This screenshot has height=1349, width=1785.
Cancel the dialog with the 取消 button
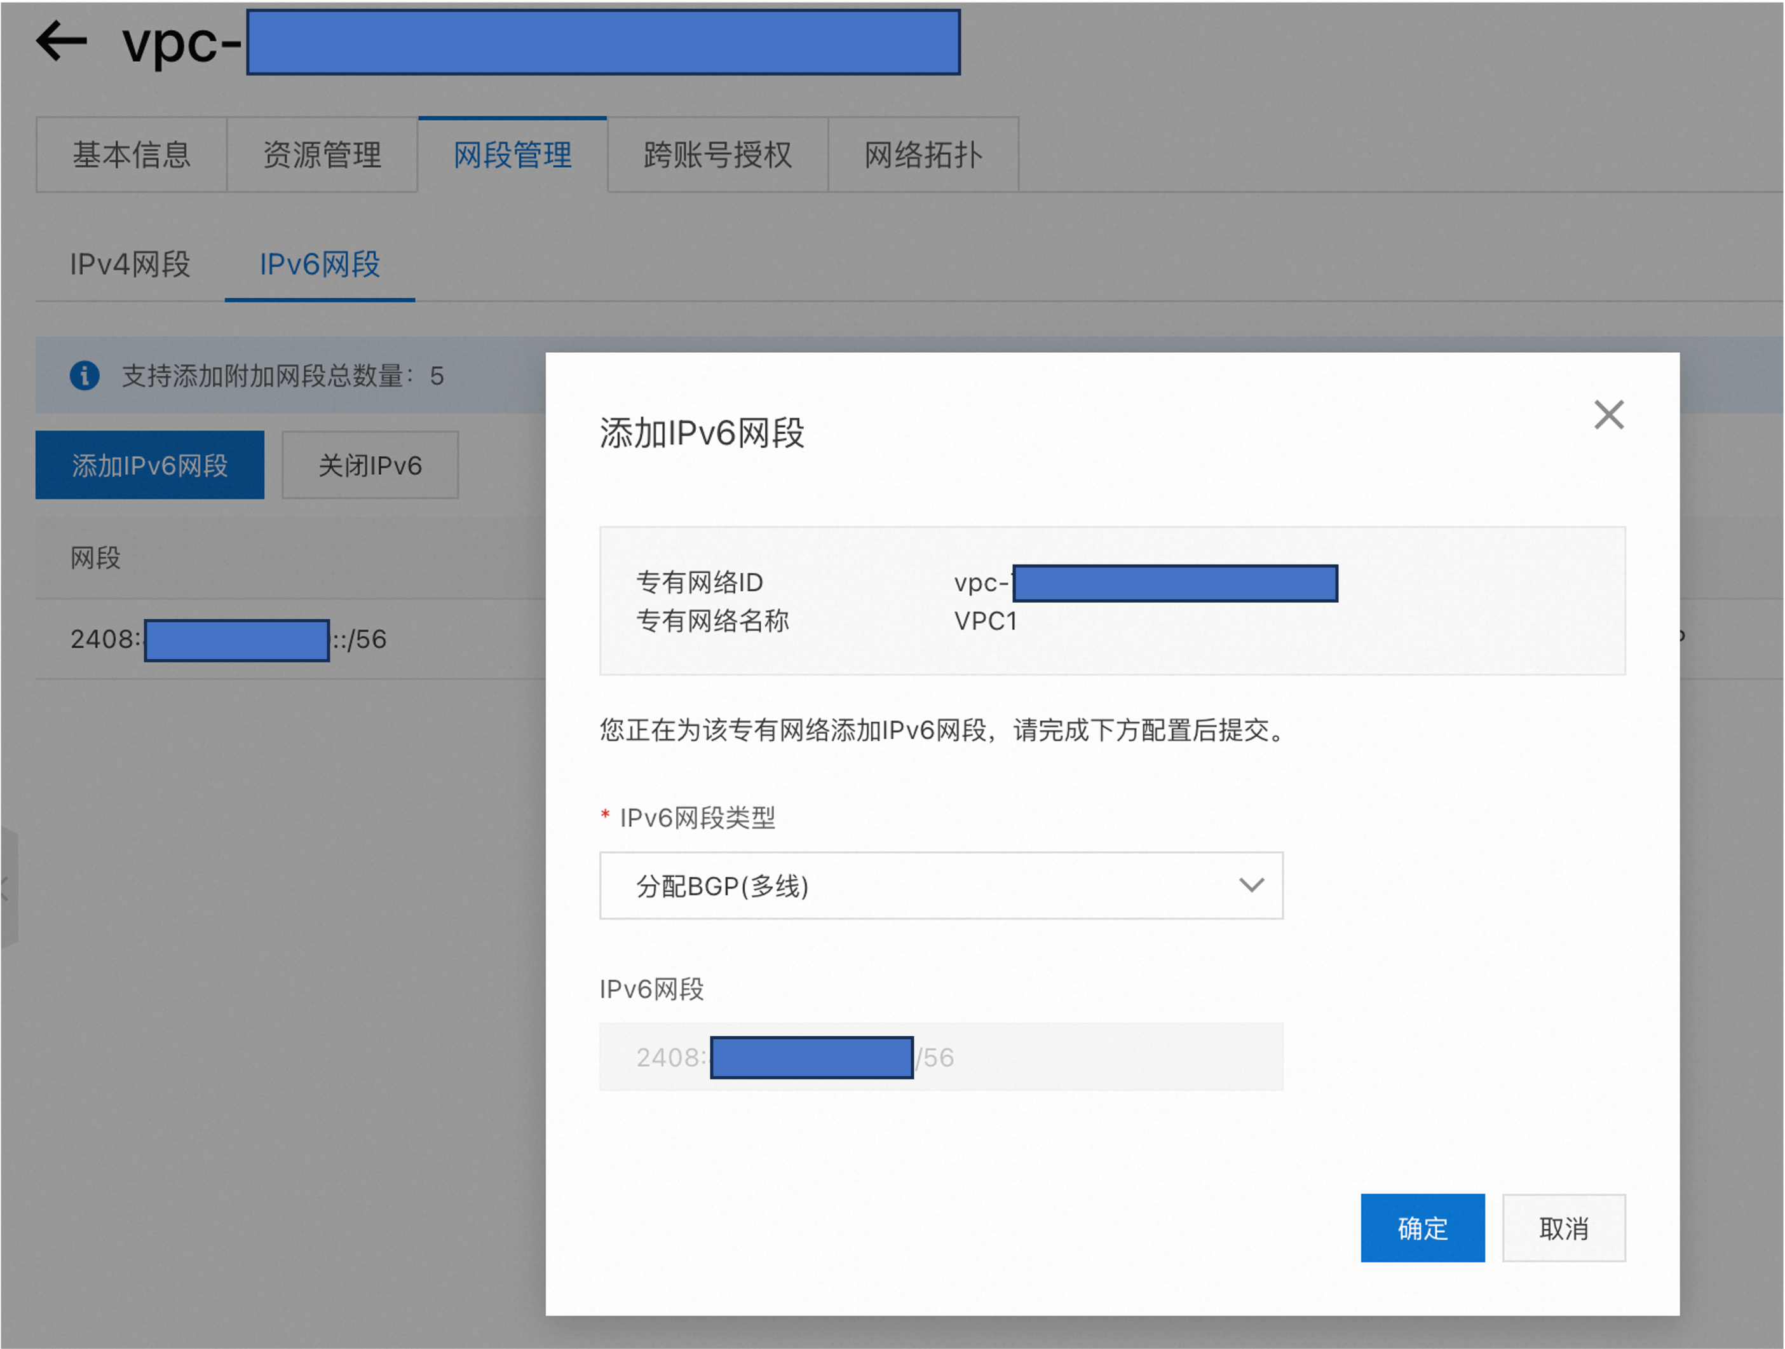[1564, 1228]
